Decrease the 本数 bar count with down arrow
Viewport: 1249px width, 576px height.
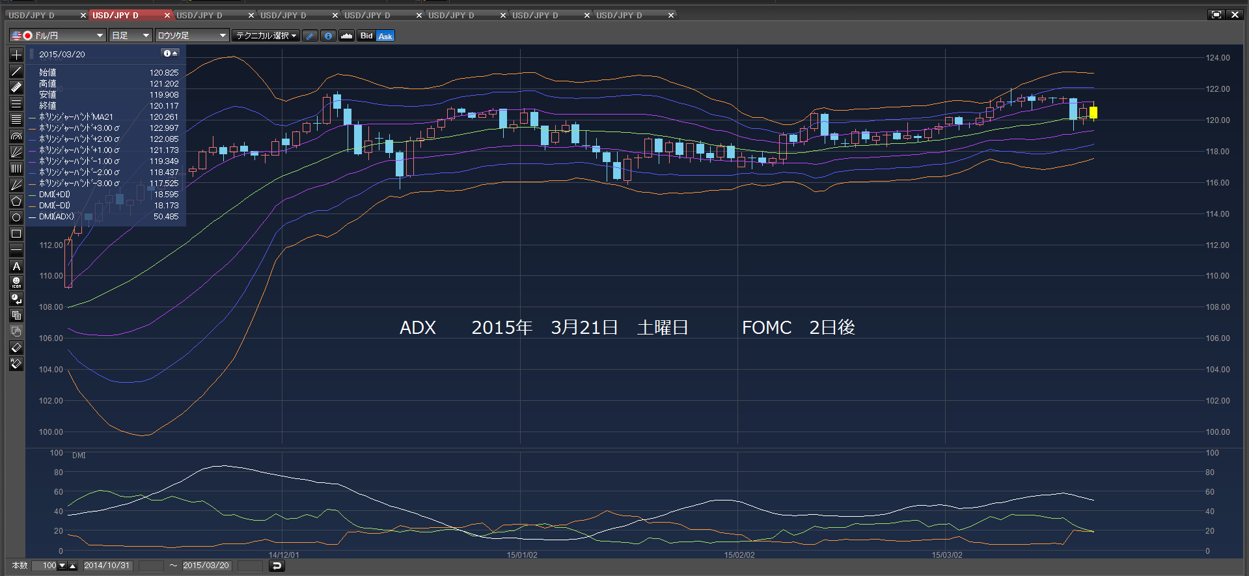(x=62, y=566)
